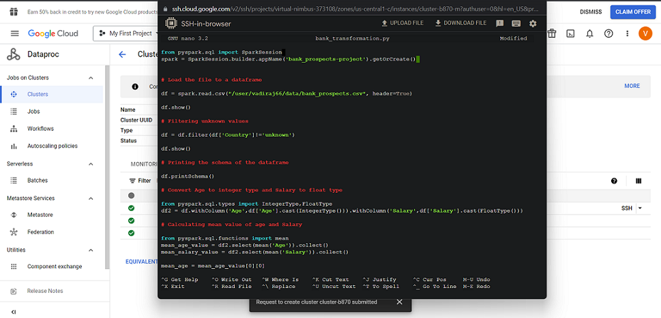The image size is (661, 318).
Task: Click the gift icon in the offer banner
Action: coord(14,12)
